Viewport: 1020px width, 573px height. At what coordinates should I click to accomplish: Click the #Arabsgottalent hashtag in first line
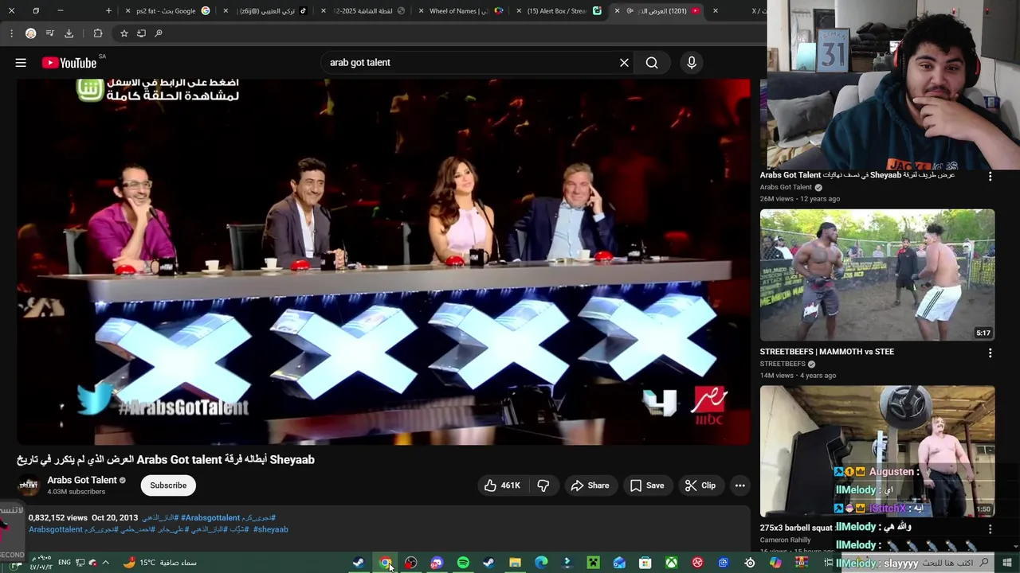[210, 518]
